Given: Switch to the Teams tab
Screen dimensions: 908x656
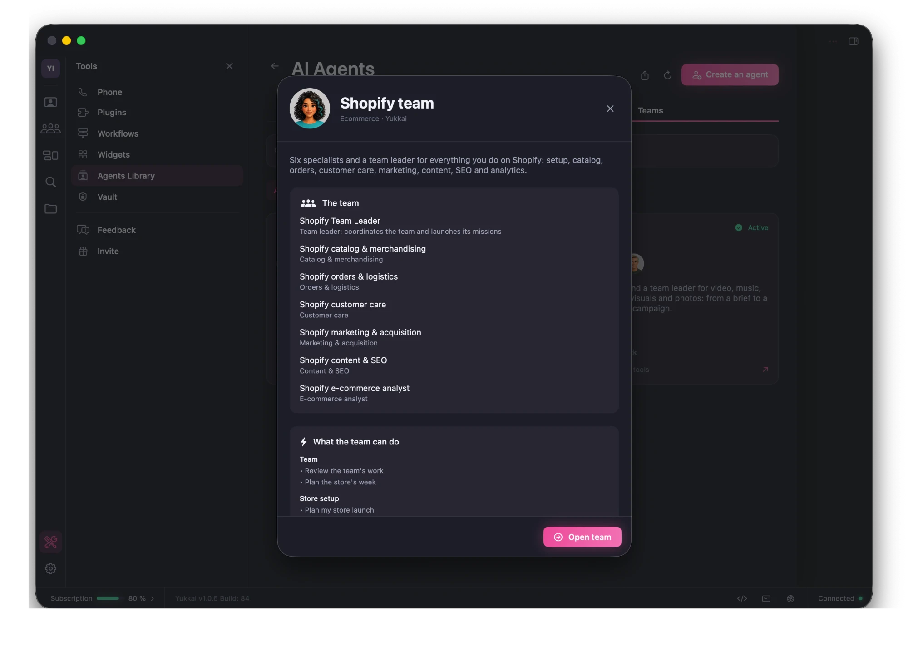Looking at the screenshot, I should (x=650, y=111).
